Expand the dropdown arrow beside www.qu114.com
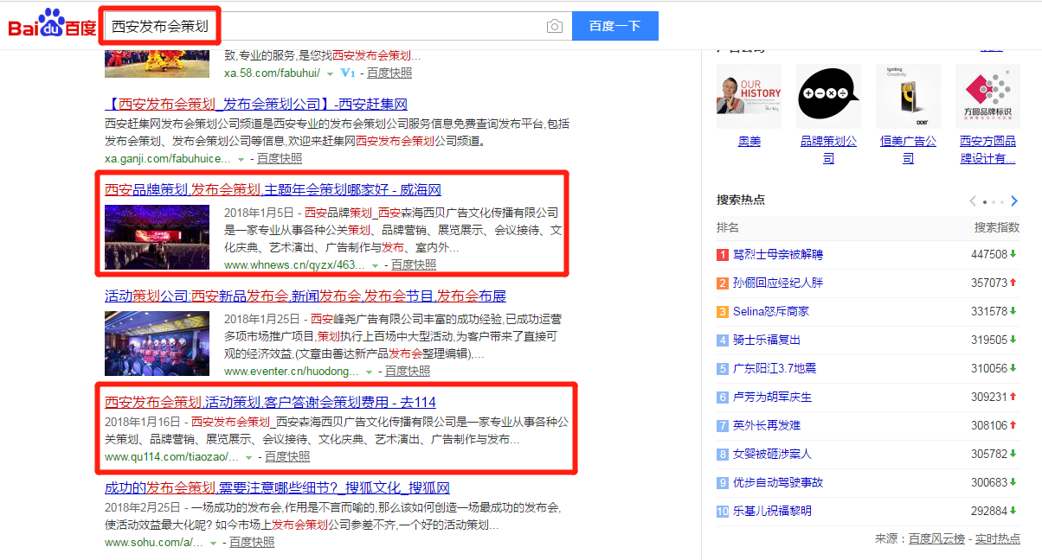 coord(248,457)
